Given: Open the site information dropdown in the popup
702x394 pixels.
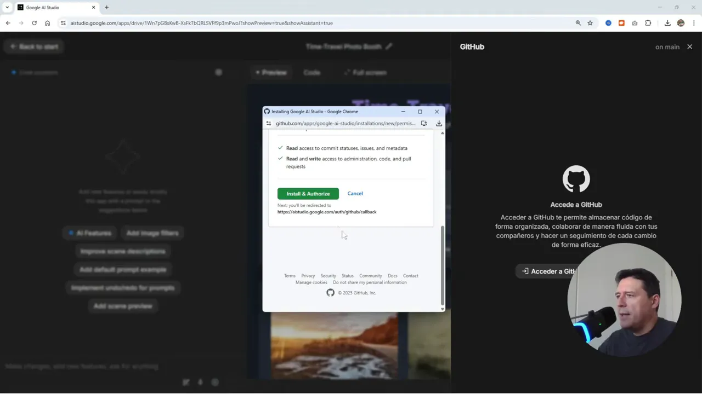Looking at the screenshot, I should [x=269, y=123].
